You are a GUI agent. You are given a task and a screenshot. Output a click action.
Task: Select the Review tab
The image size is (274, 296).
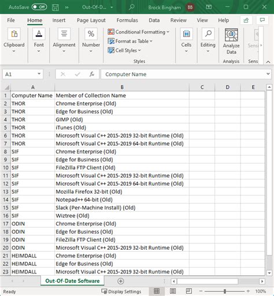point(179,20)
